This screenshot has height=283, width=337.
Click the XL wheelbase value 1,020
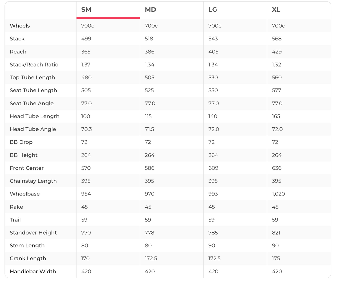point(278,194)
